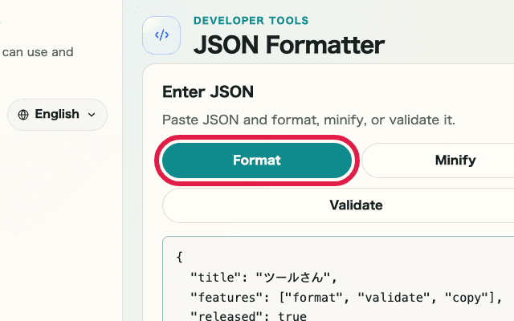This screenshot has width=514, height=321.
Task: Click the Enter JSON heading
Action: tap(208, 91)
